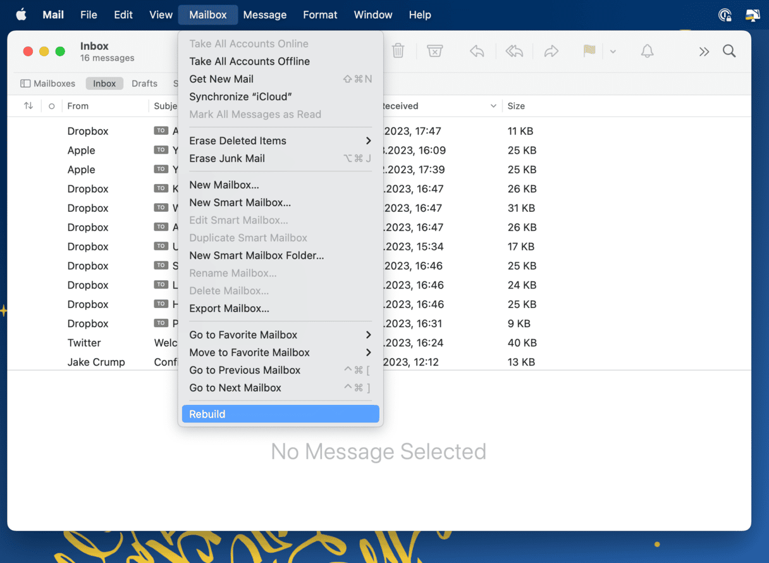Click the read status circle column header
This screenshot has height=563, width=769.
pyautogui.click(x=51, y=106)
